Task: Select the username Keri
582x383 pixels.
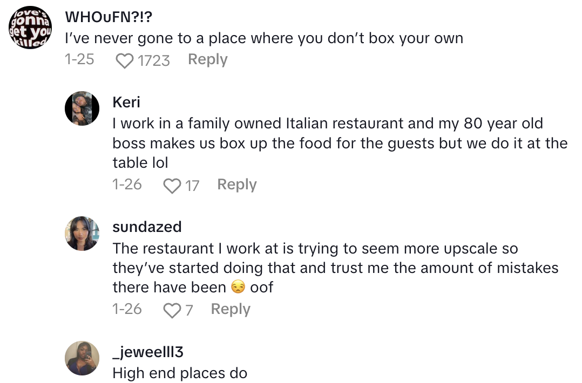Action: [x=126, y=102]
